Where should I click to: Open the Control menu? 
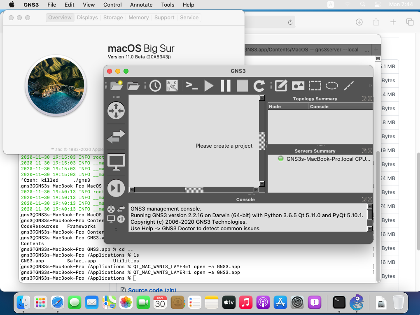point(112,5)
